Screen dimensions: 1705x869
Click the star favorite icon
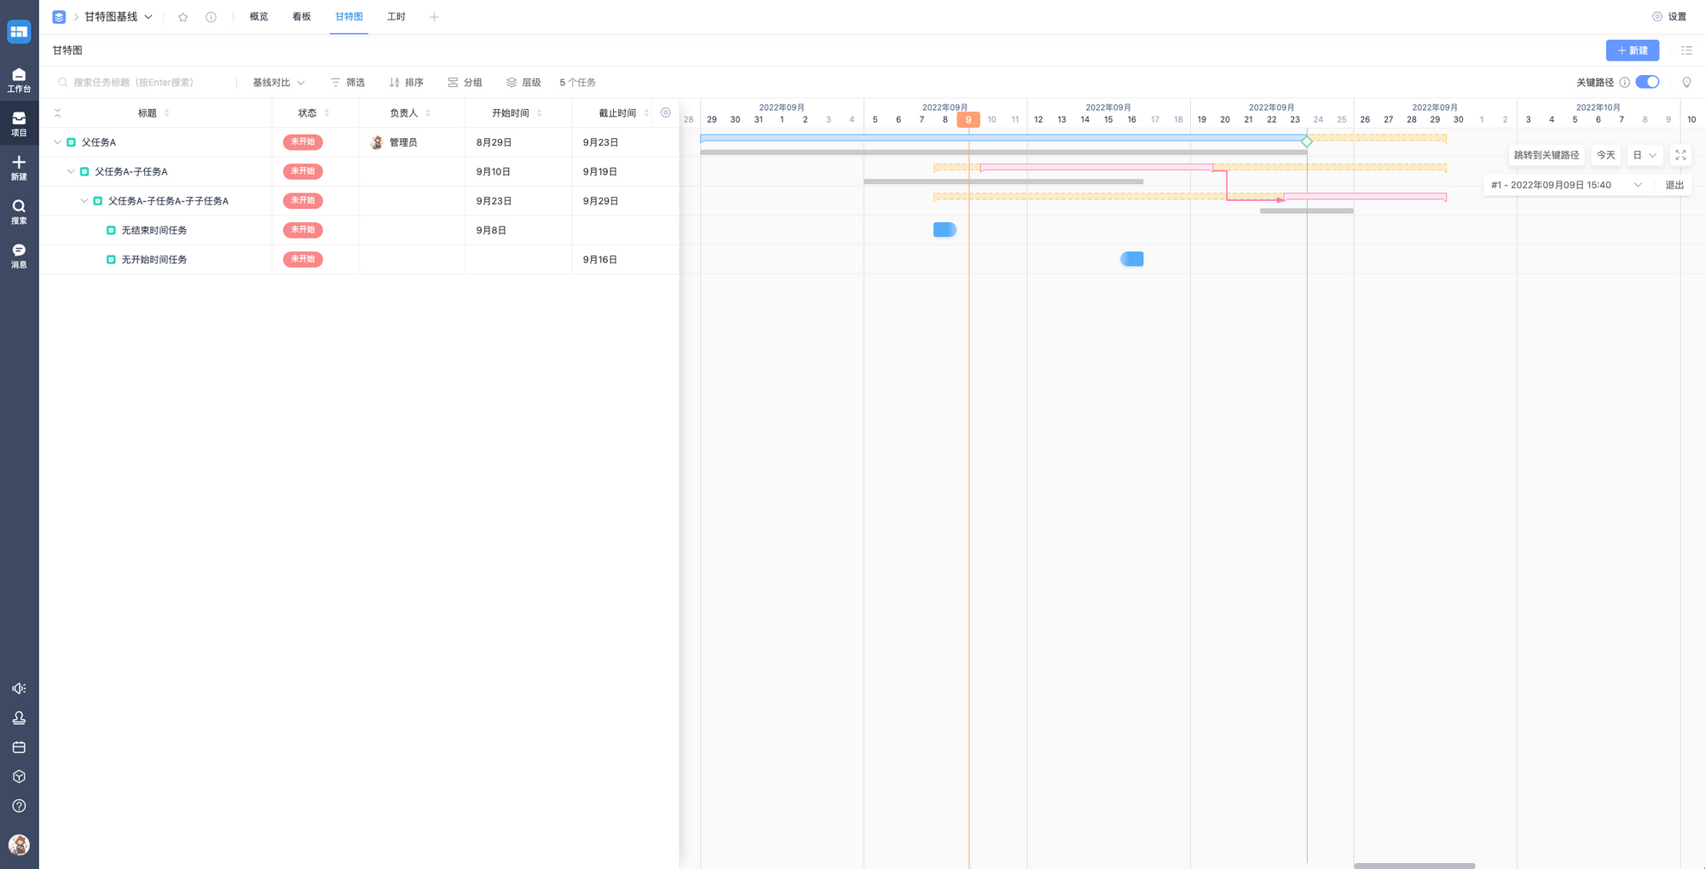182,17
